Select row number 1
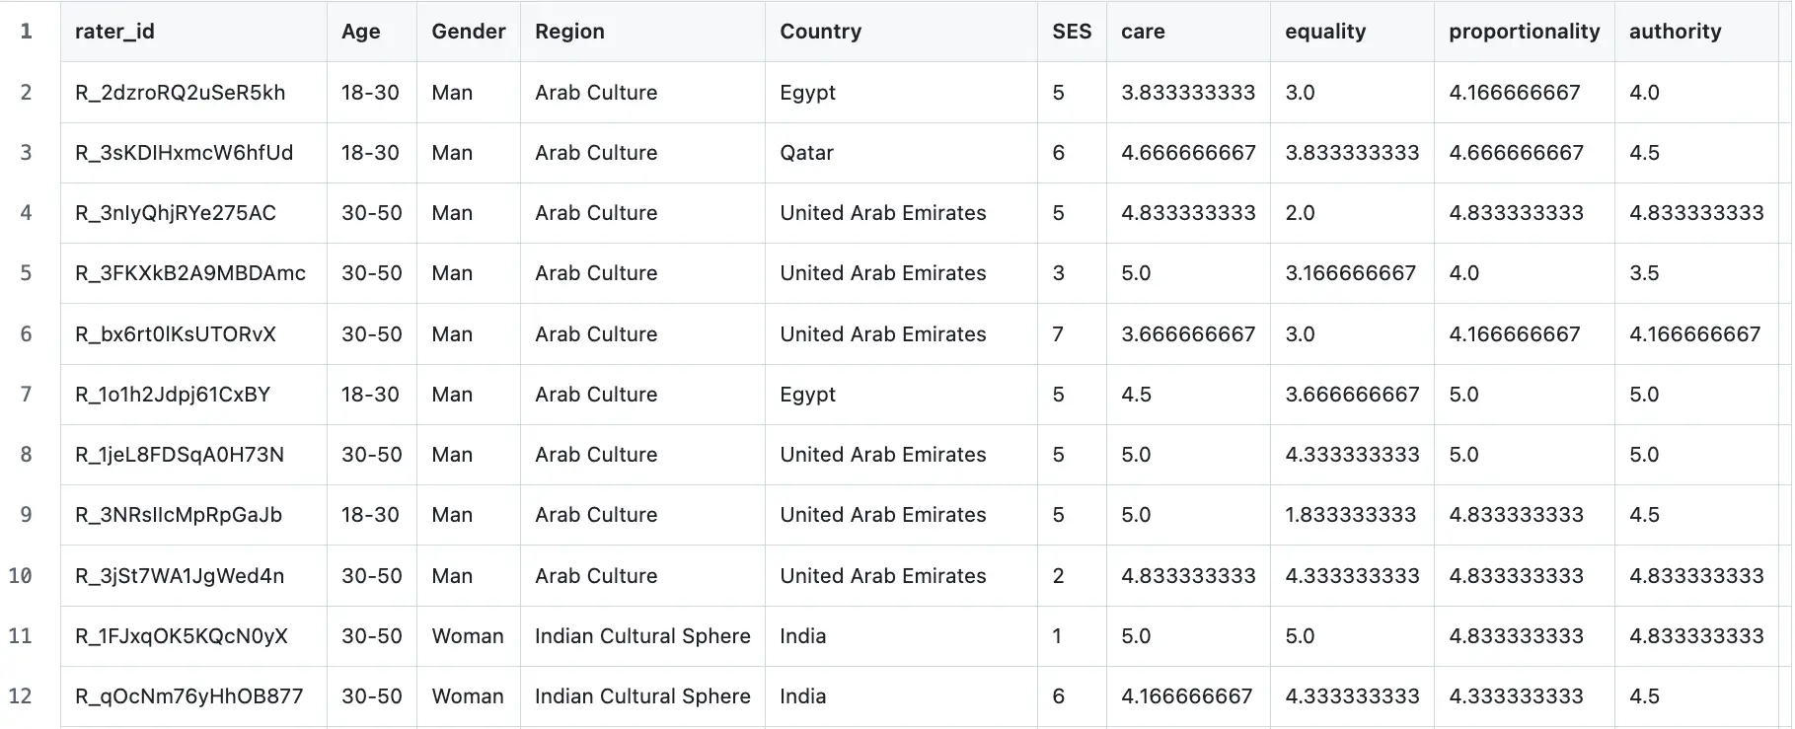This screenshot has width=1795, height=729. point(27,32)
